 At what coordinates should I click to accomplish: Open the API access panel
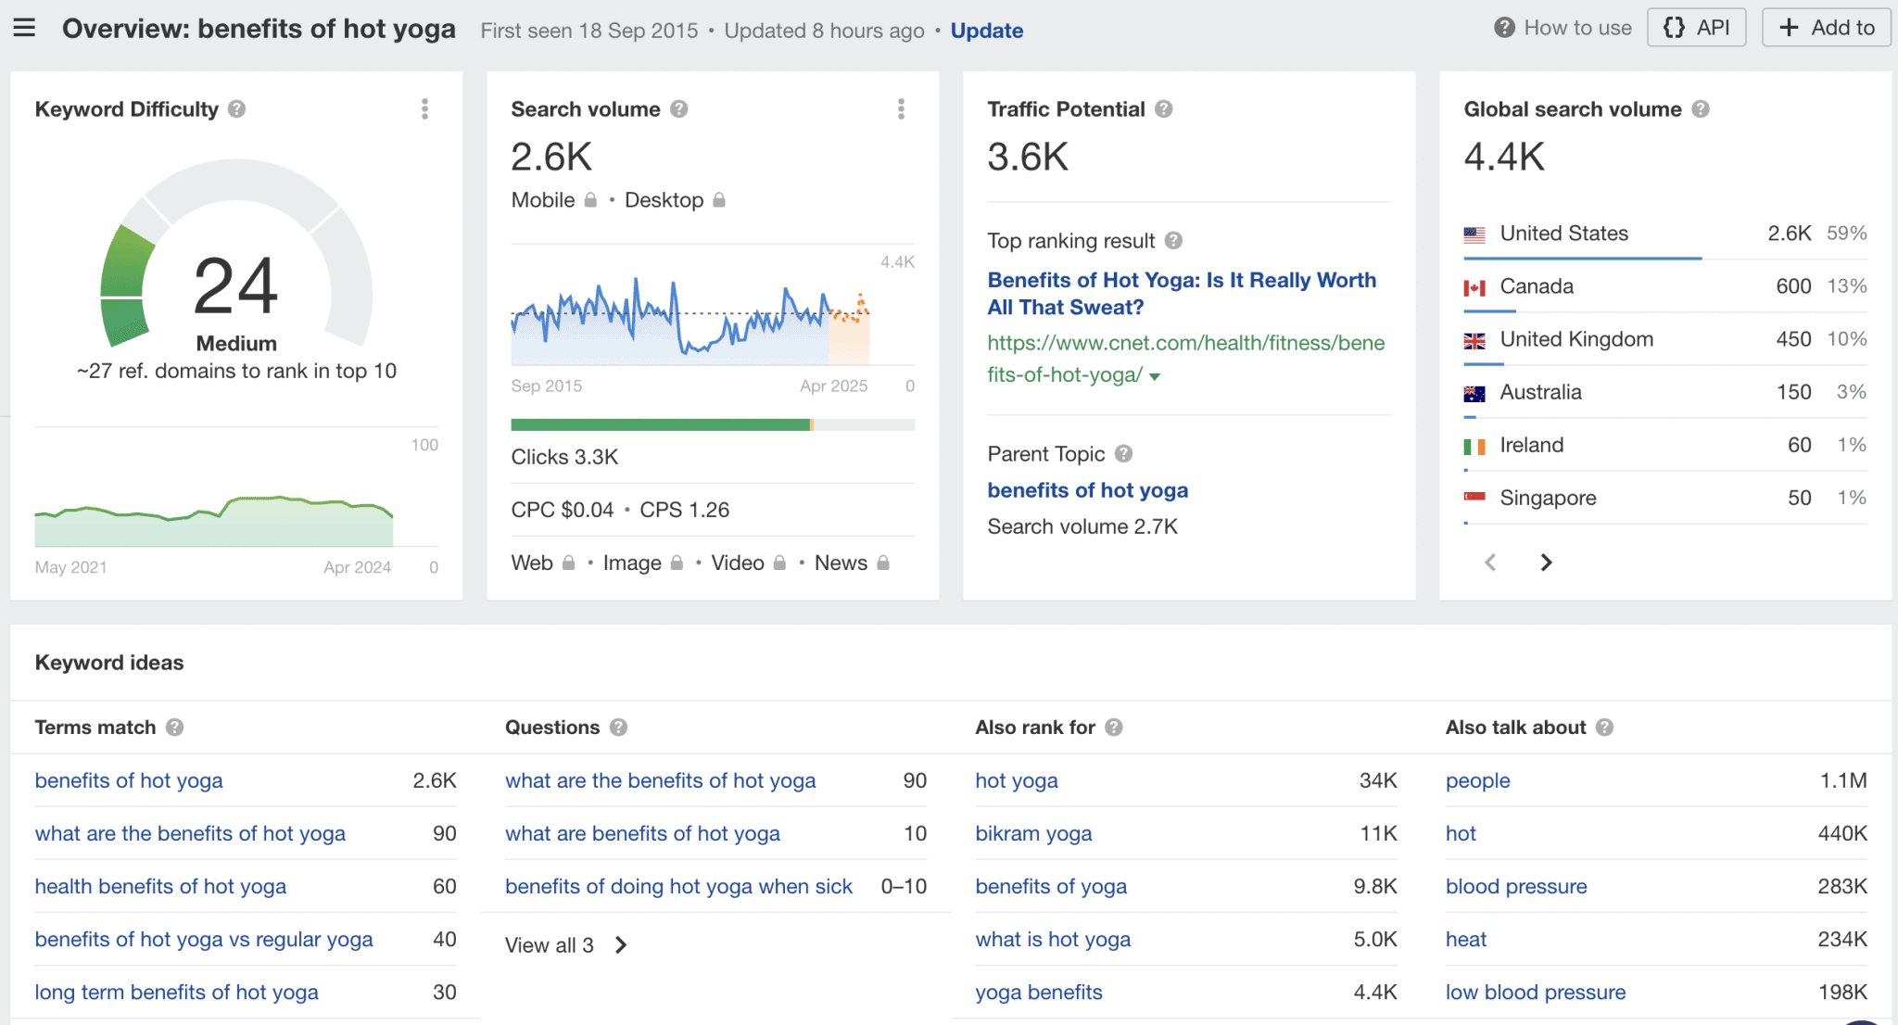[x=1696, y=27]
